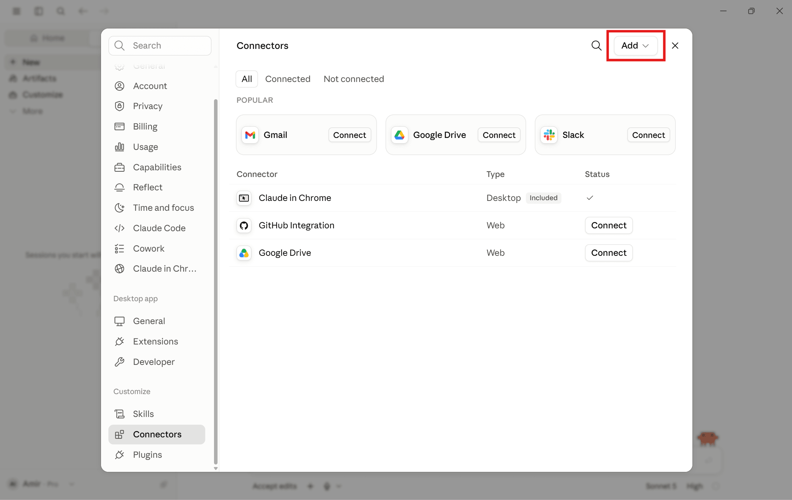Select the GitHub Integration row text
Image resolution: width=792 pixels, height=500 pixels.
pyautogui.click(x=296, y=225)
